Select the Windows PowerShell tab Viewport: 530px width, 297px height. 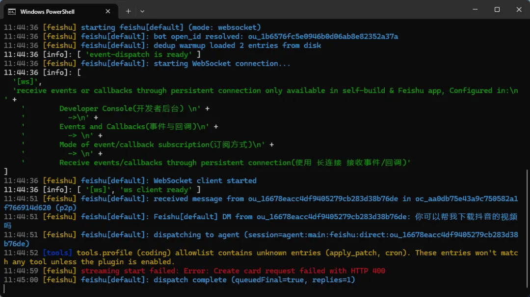point(61,11)
